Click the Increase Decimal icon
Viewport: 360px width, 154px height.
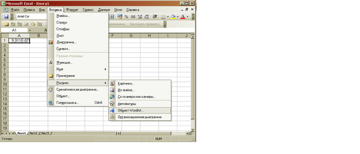139,17
